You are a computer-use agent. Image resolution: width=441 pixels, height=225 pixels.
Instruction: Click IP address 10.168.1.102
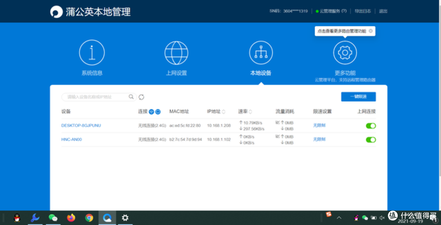tap(219, 139)
